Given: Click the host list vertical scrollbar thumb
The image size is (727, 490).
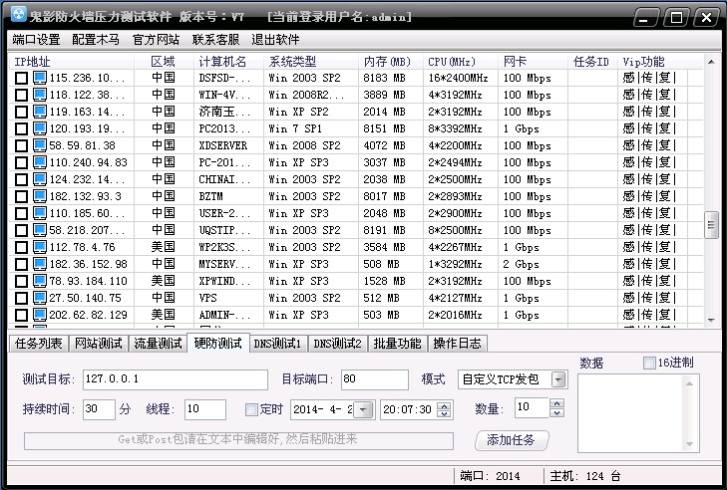Looking at the screenshot, I should click(711, 225).
